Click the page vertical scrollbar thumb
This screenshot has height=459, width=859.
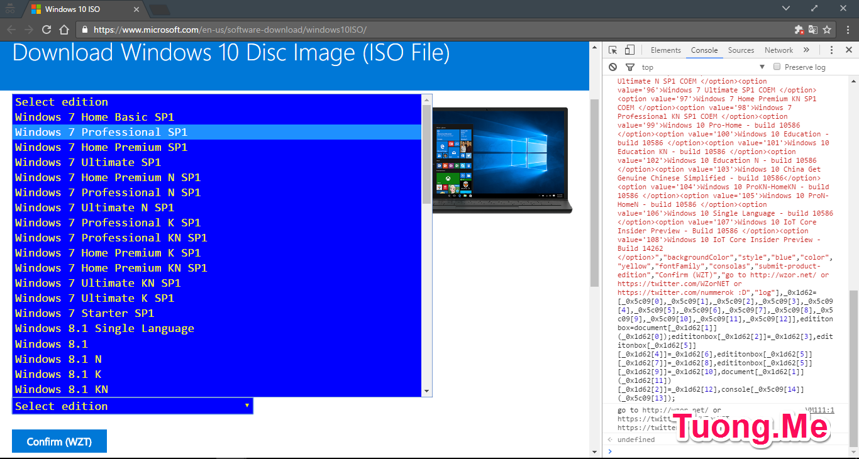tap(594, 193)
